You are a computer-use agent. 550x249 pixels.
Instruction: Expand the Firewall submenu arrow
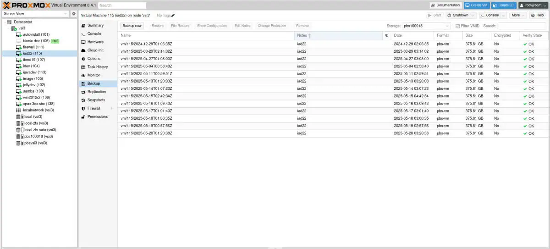[x=111, y=108]
